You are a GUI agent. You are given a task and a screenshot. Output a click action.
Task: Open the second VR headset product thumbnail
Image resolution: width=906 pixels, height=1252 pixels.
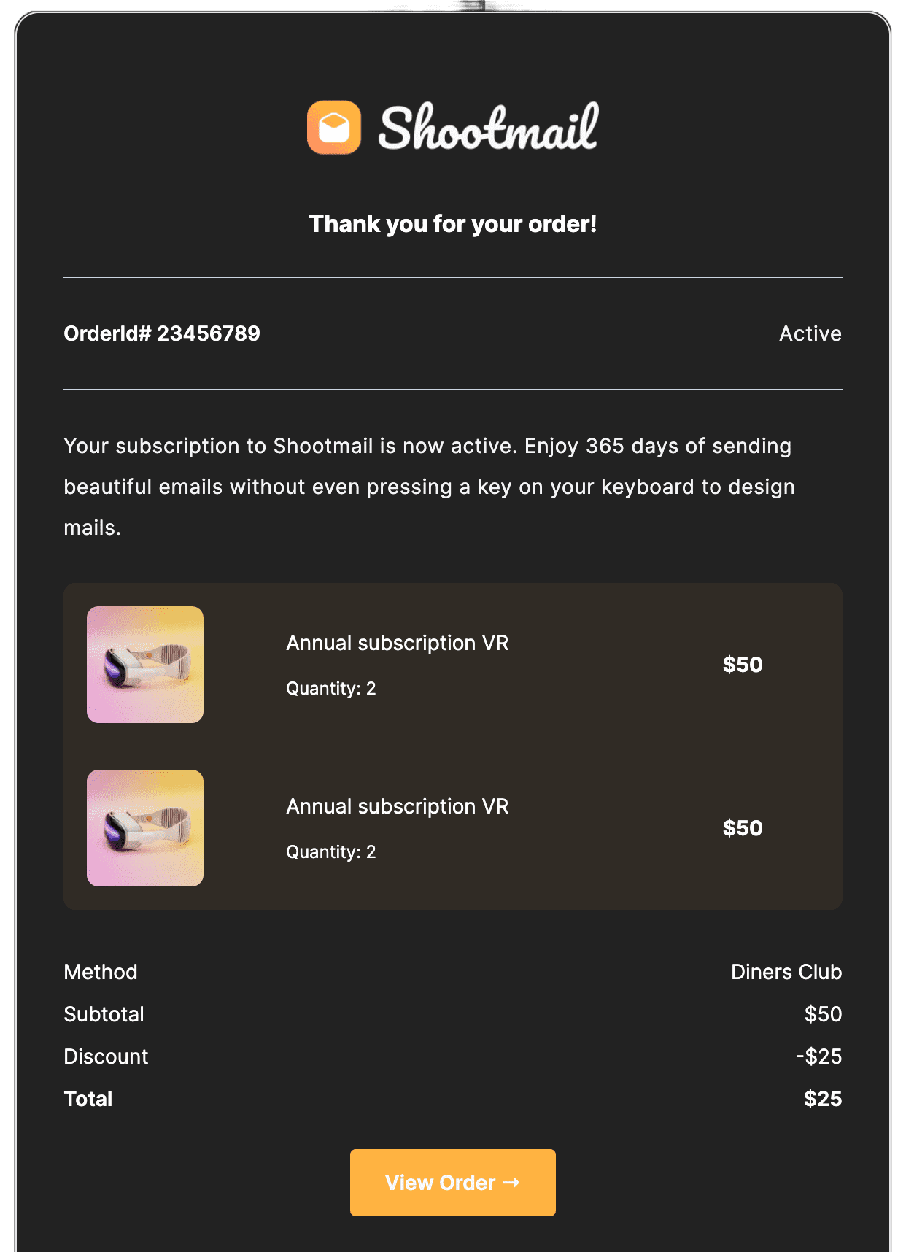145,828
